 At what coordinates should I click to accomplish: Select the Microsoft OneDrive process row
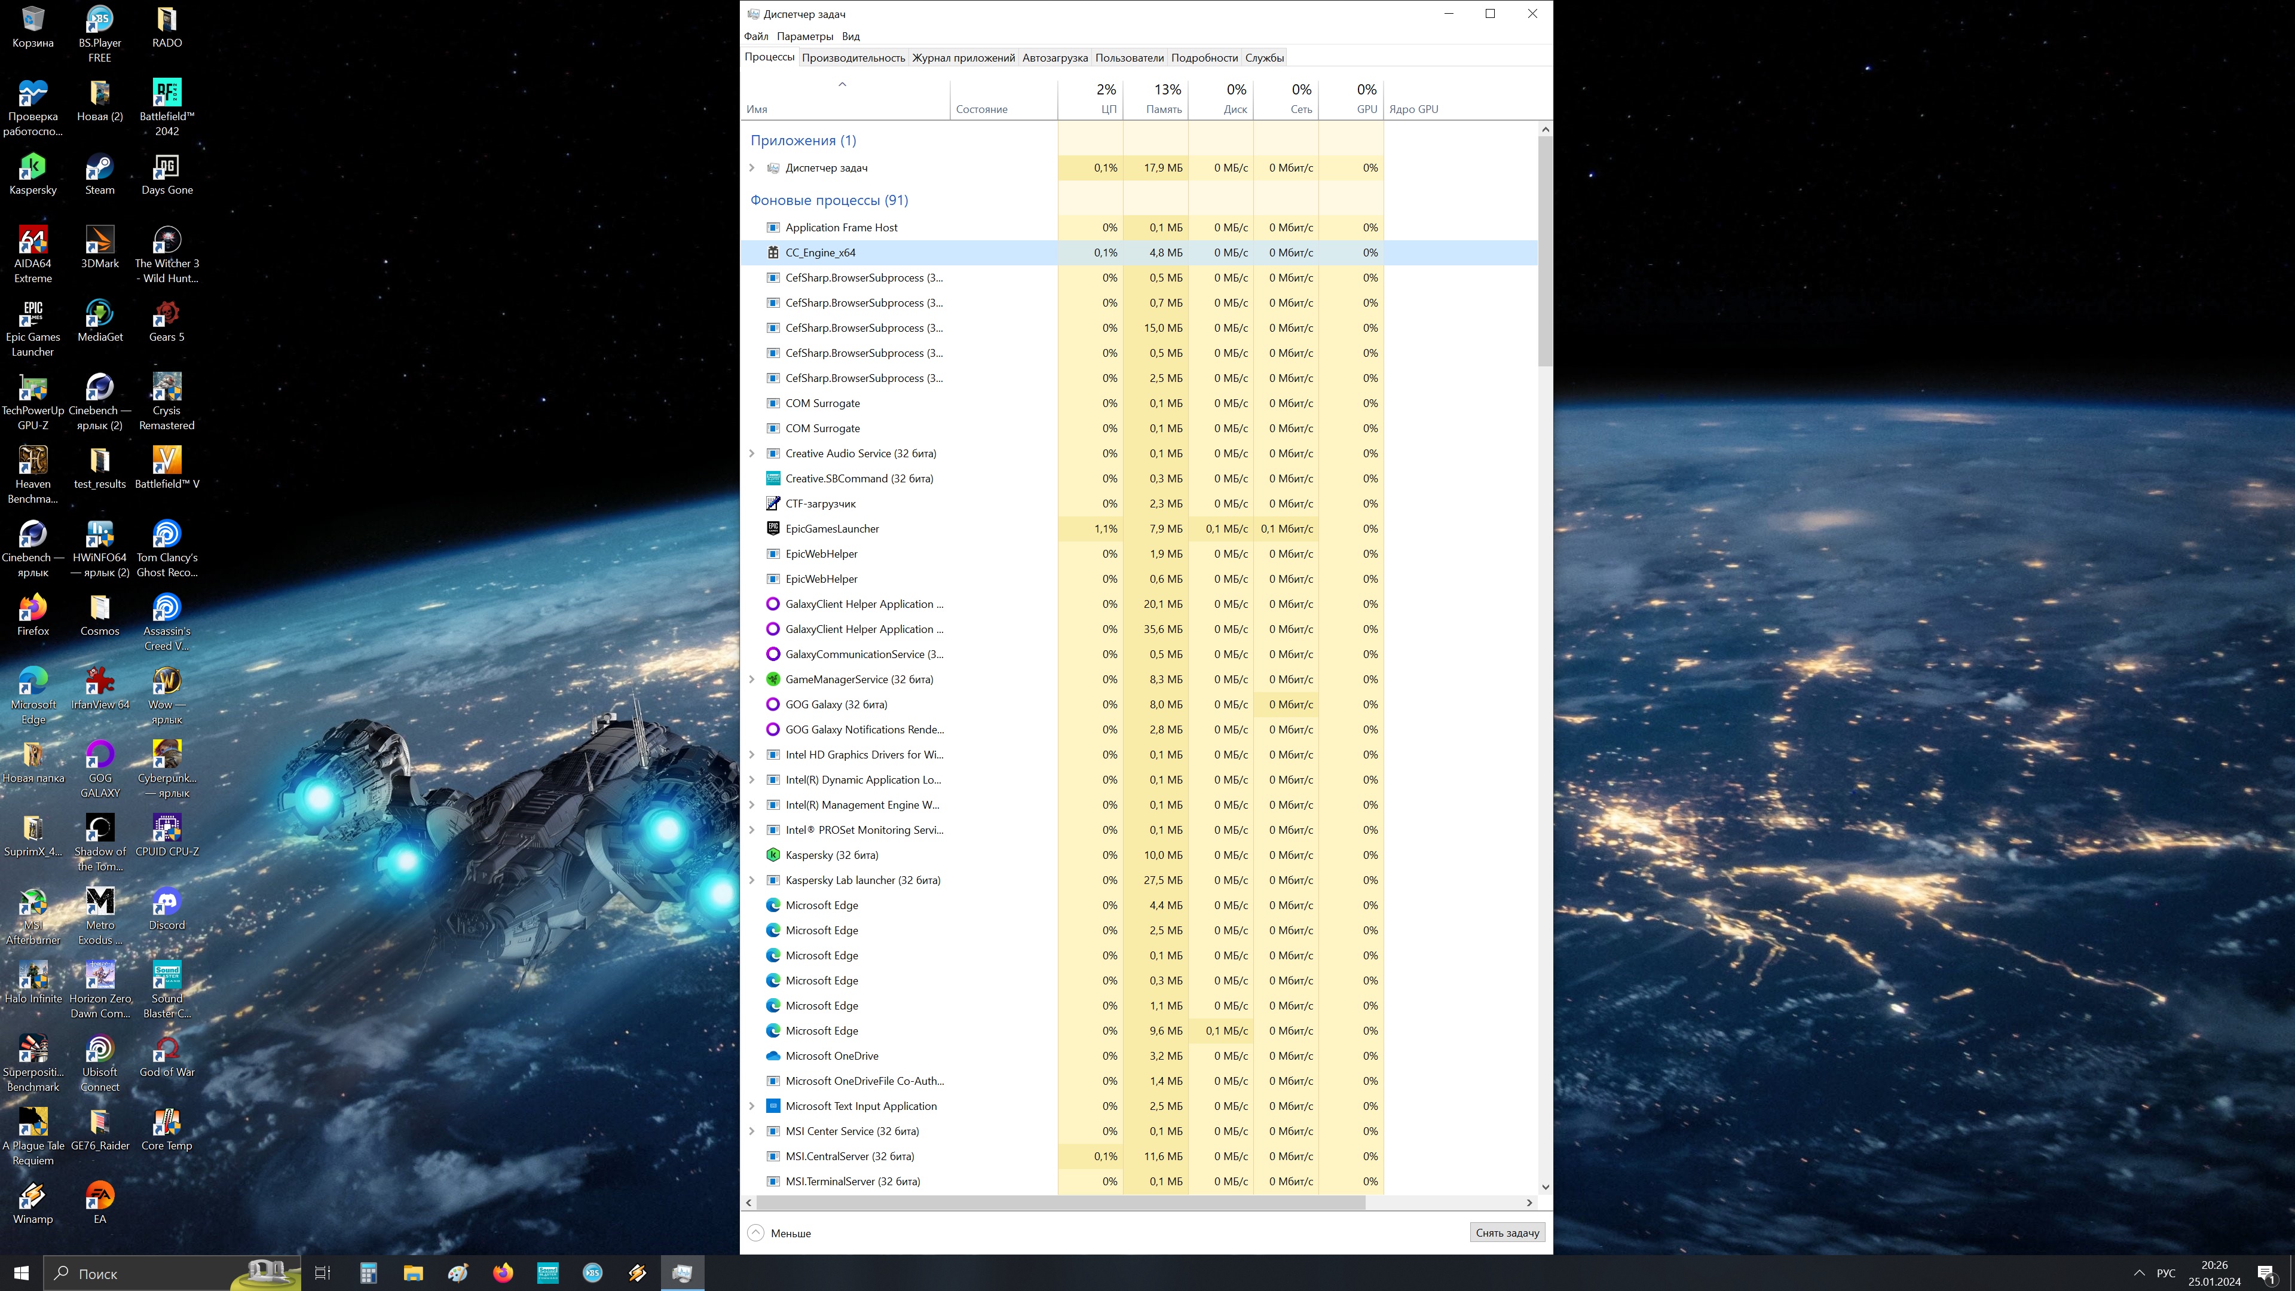tap(831, 1056)
